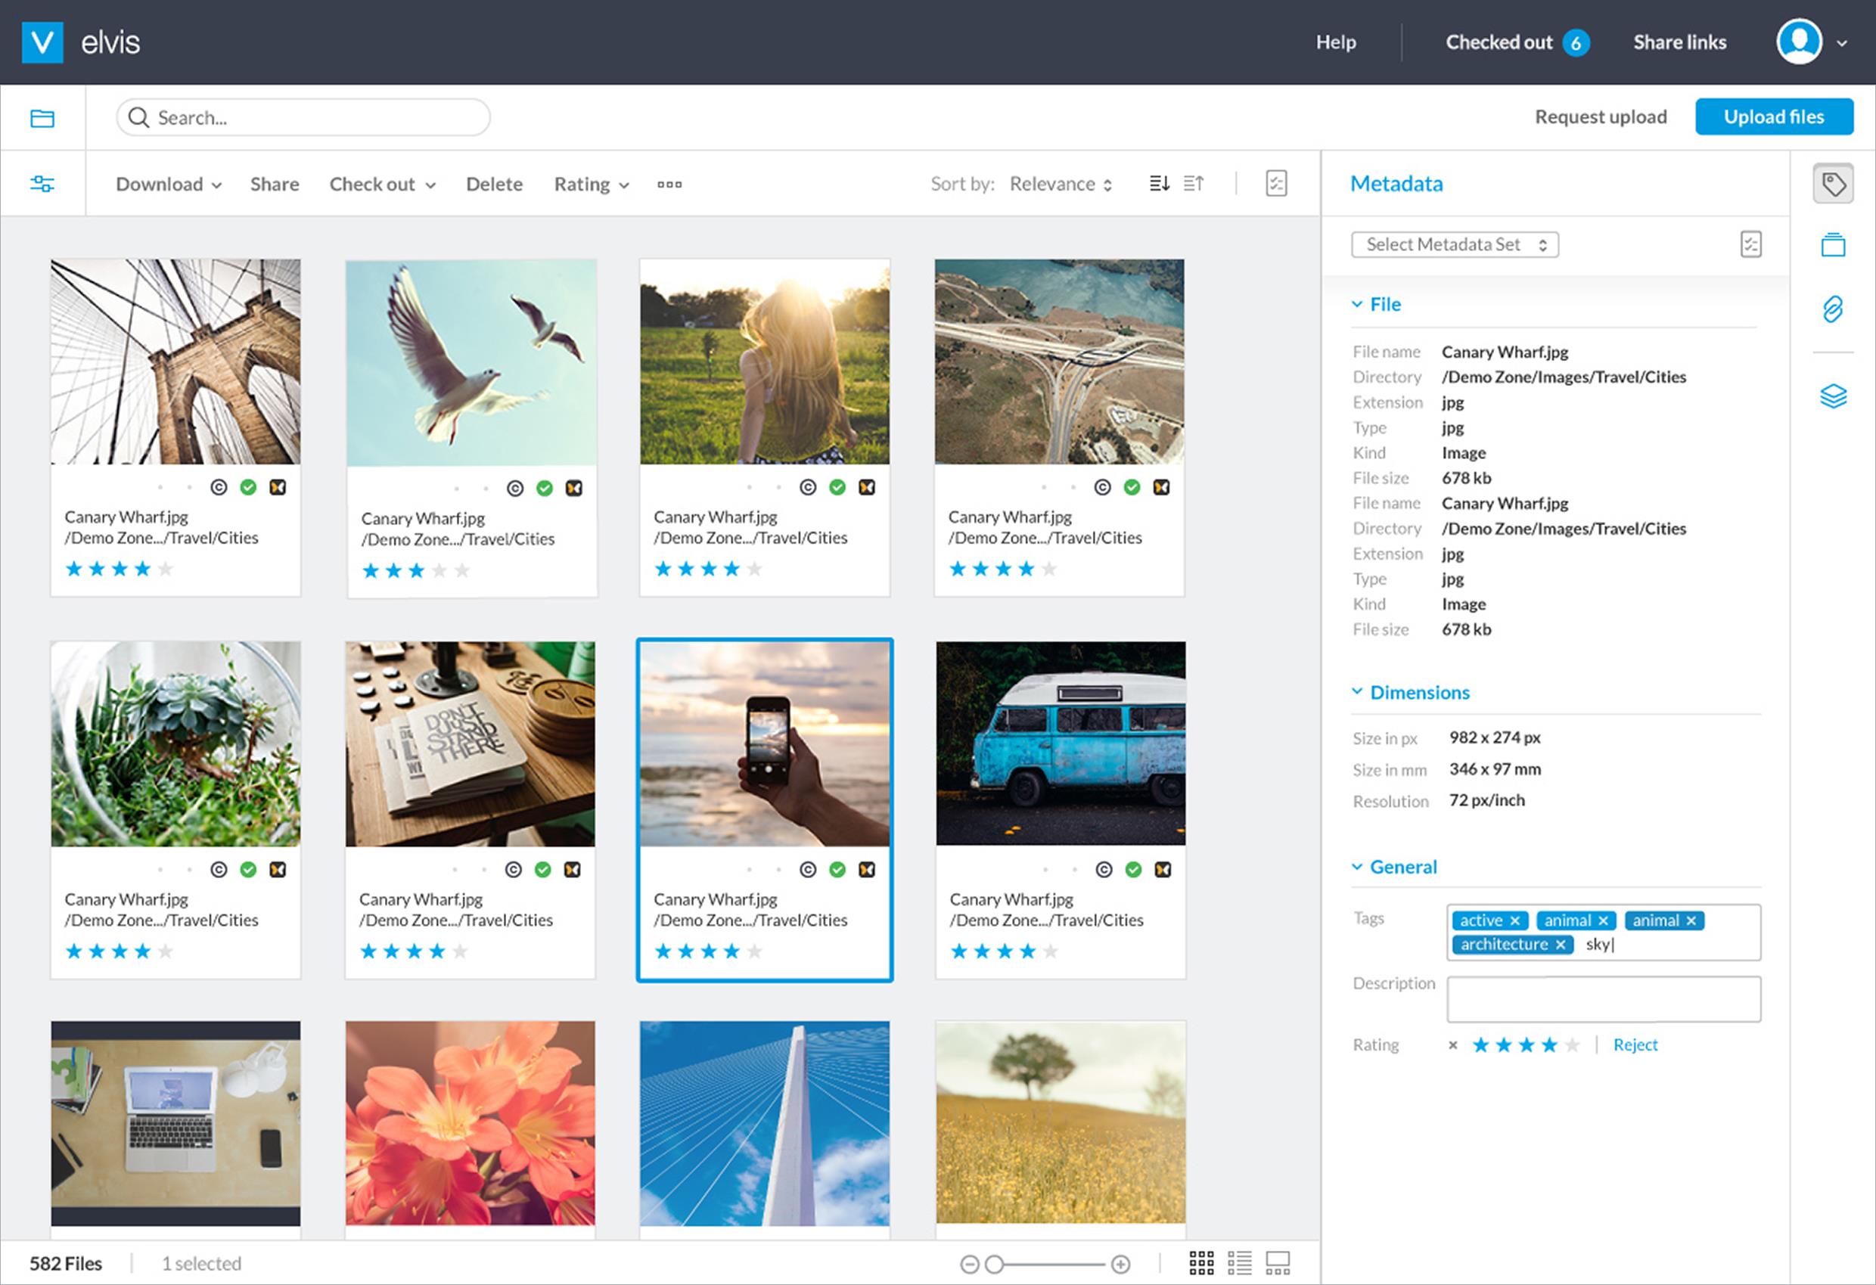Click the sort ascending icon
The width and height of the screenshot is (1876, 1285).
(1194, 184)
